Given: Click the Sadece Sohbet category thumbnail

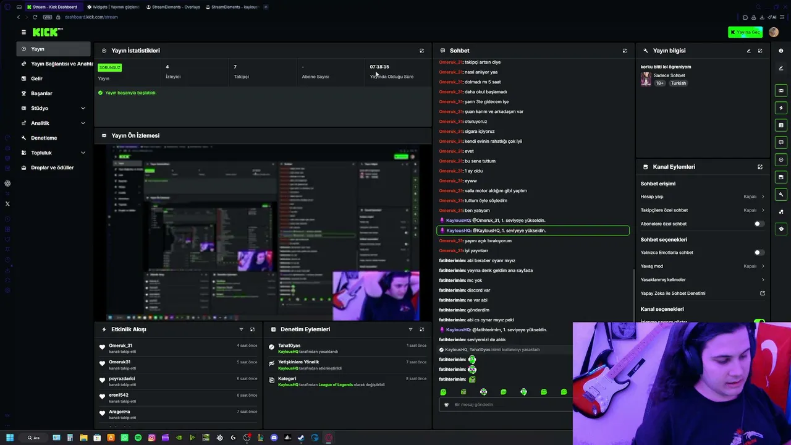Looking at the screenshot, I should click(x=646, y=79).
